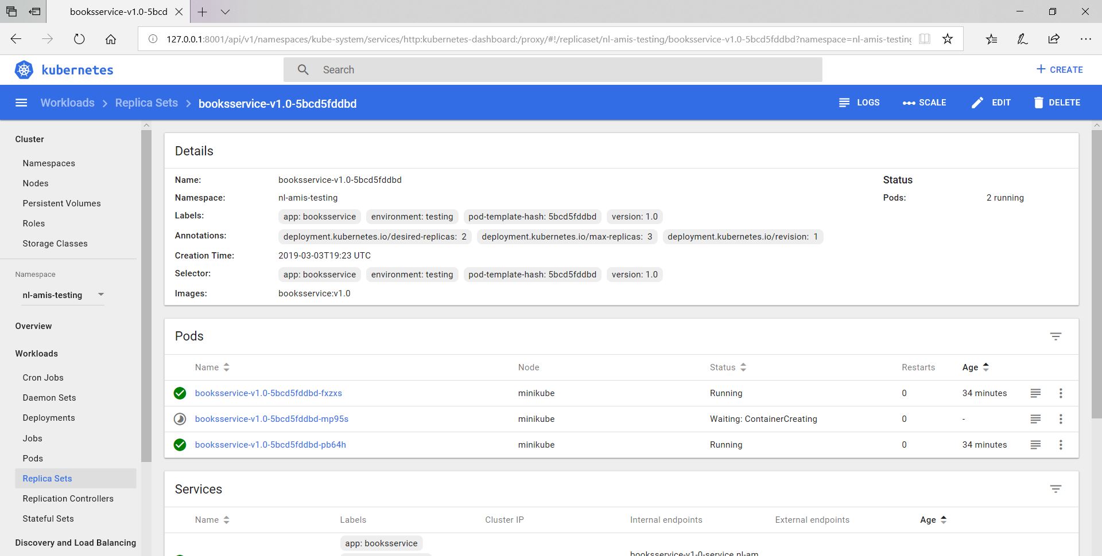Screen dimensions: 1102x556
Task: Open logs for the booksservice fxzxs pod
Action: point(1035,393)
